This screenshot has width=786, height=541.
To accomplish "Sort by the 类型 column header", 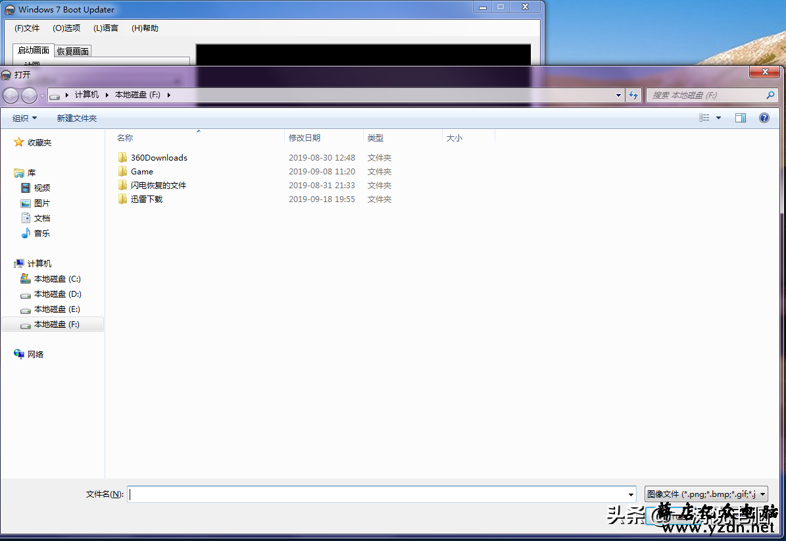I will 375,138.
